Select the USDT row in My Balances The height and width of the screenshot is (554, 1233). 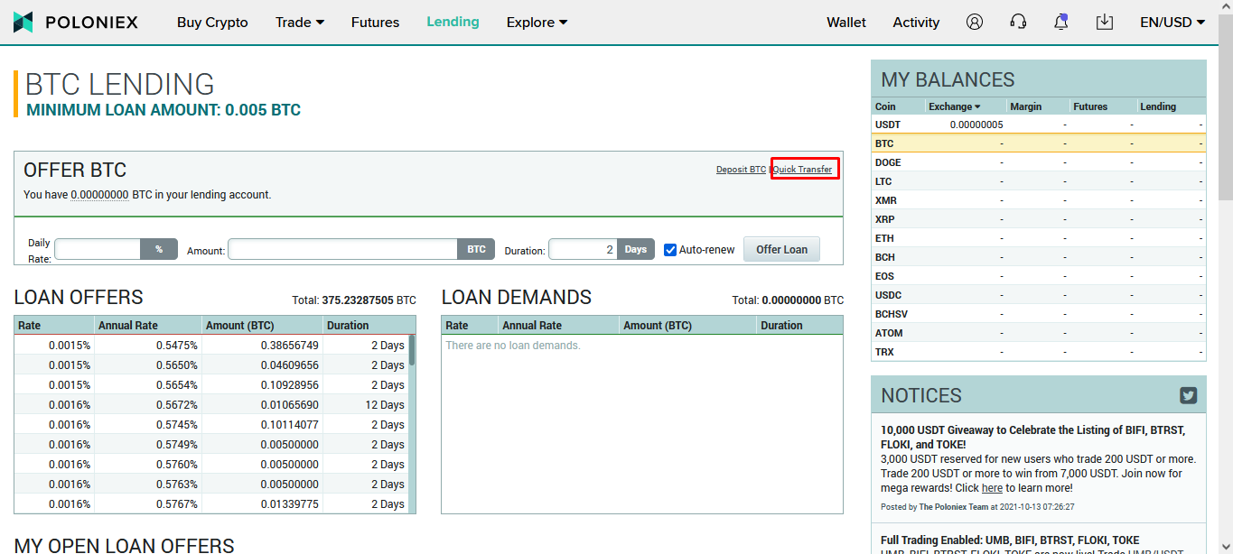(1038, 125)
